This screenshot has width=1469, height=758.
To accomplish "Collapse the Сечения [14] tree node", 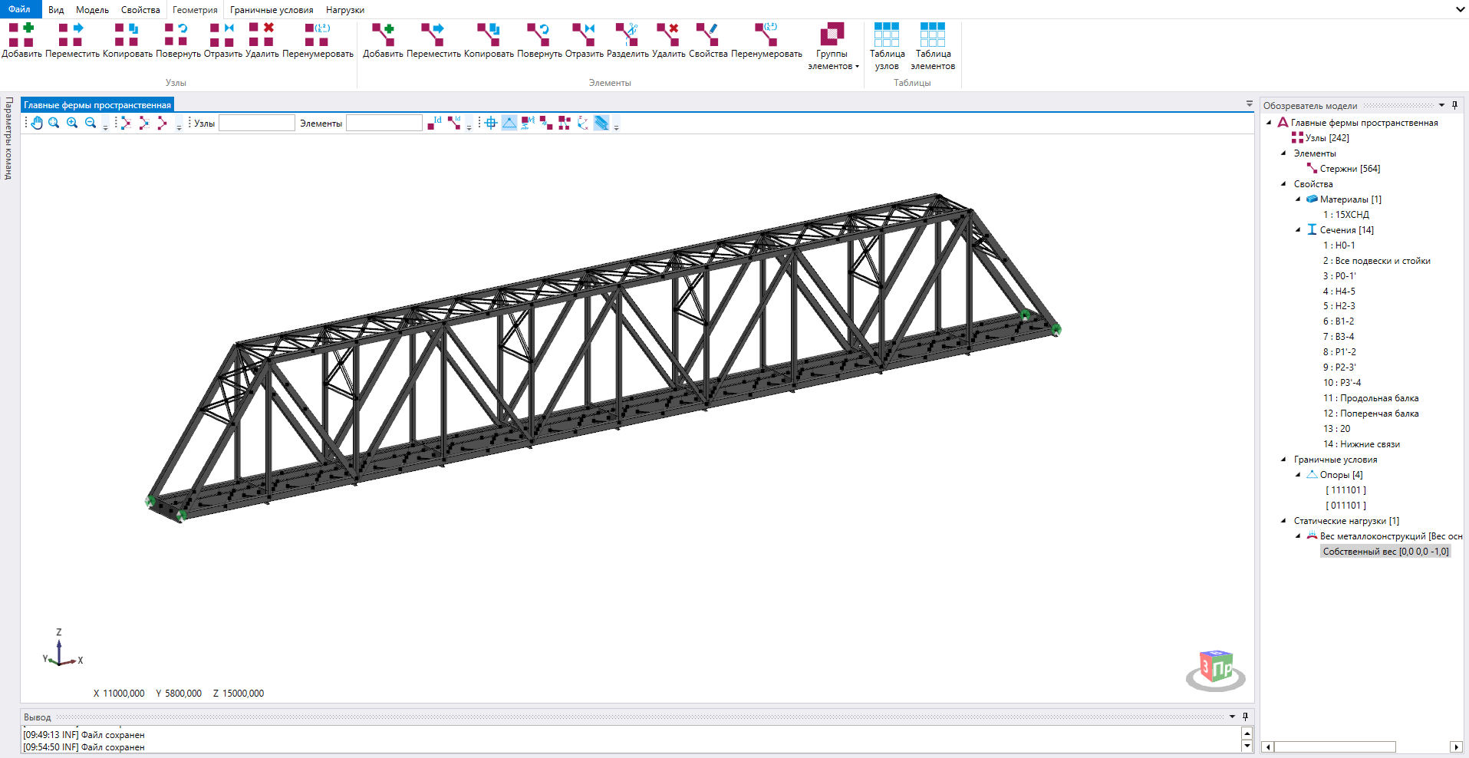I will tap(1298, 229).
